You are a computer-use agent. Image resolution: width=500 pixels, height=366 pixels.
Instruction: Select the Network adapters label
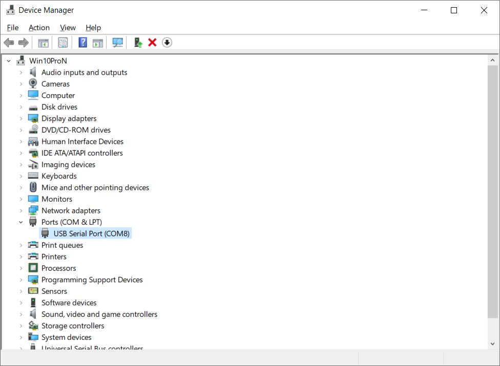pyautogui.click(x=71, y=210)
